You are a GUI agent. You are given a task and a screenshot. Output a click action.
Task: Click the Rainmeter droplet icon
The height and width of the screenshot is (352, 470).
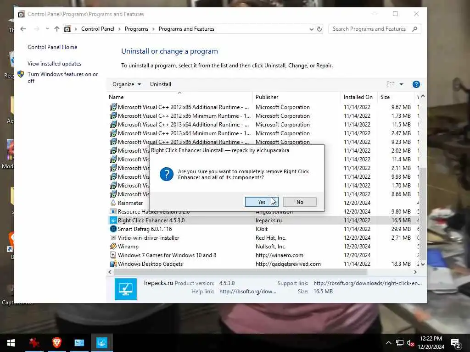click(113, 203)
